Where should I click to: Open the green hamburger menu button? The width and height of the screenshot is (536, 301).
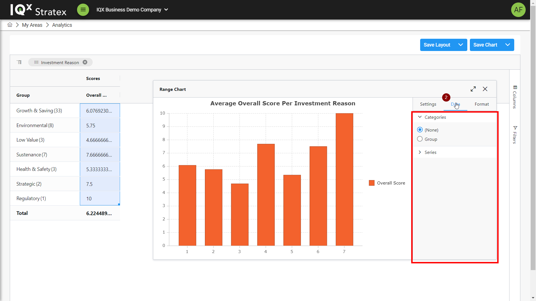coord(83,10)
